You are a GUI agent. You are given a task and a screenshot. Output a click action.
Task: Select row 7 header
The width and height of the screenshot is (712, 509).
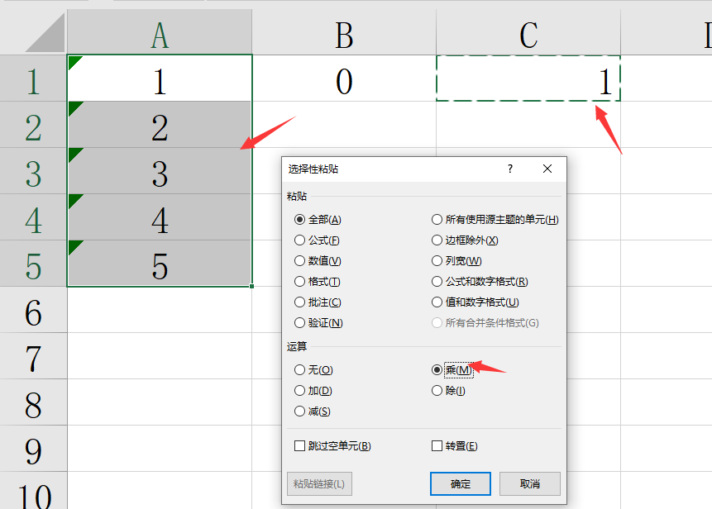pyautogui.click(x=33, y=356)
